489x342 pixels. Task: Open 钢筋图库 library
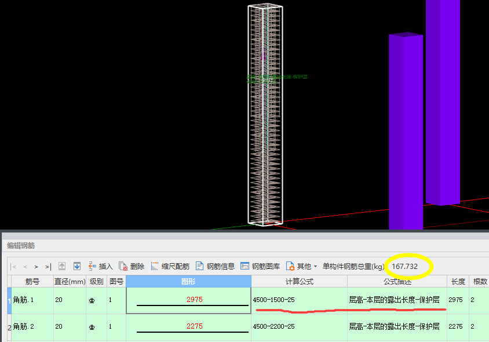click(x=260, y=267)
